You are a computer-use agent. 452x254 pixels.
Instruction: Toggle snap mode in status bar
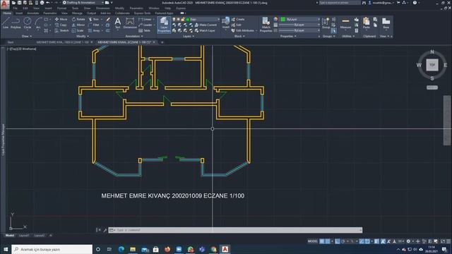328,241
